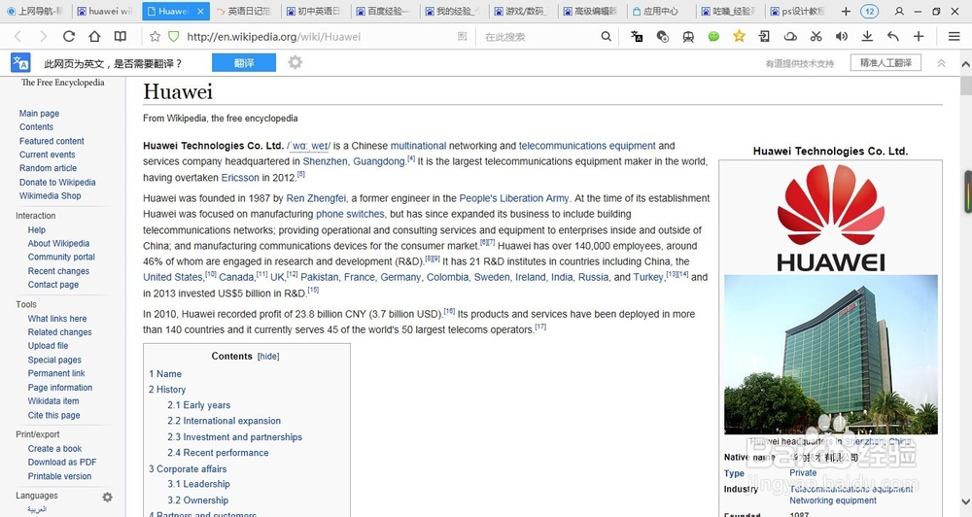
Task: Click the page compatibility icon in address bar
Action: [463, 37]
